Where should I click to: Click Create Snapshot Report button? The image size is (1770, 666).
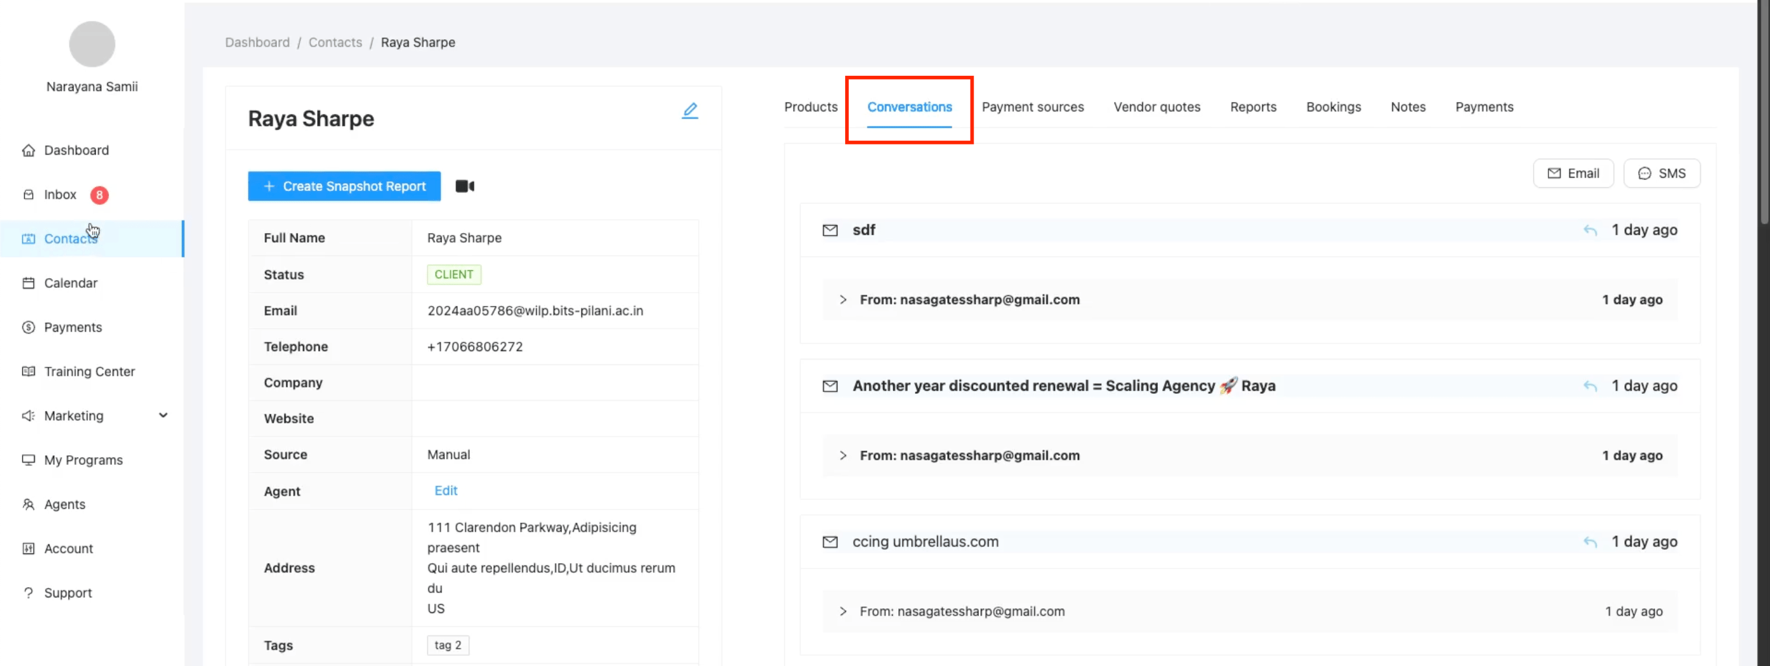coord(344,186)
